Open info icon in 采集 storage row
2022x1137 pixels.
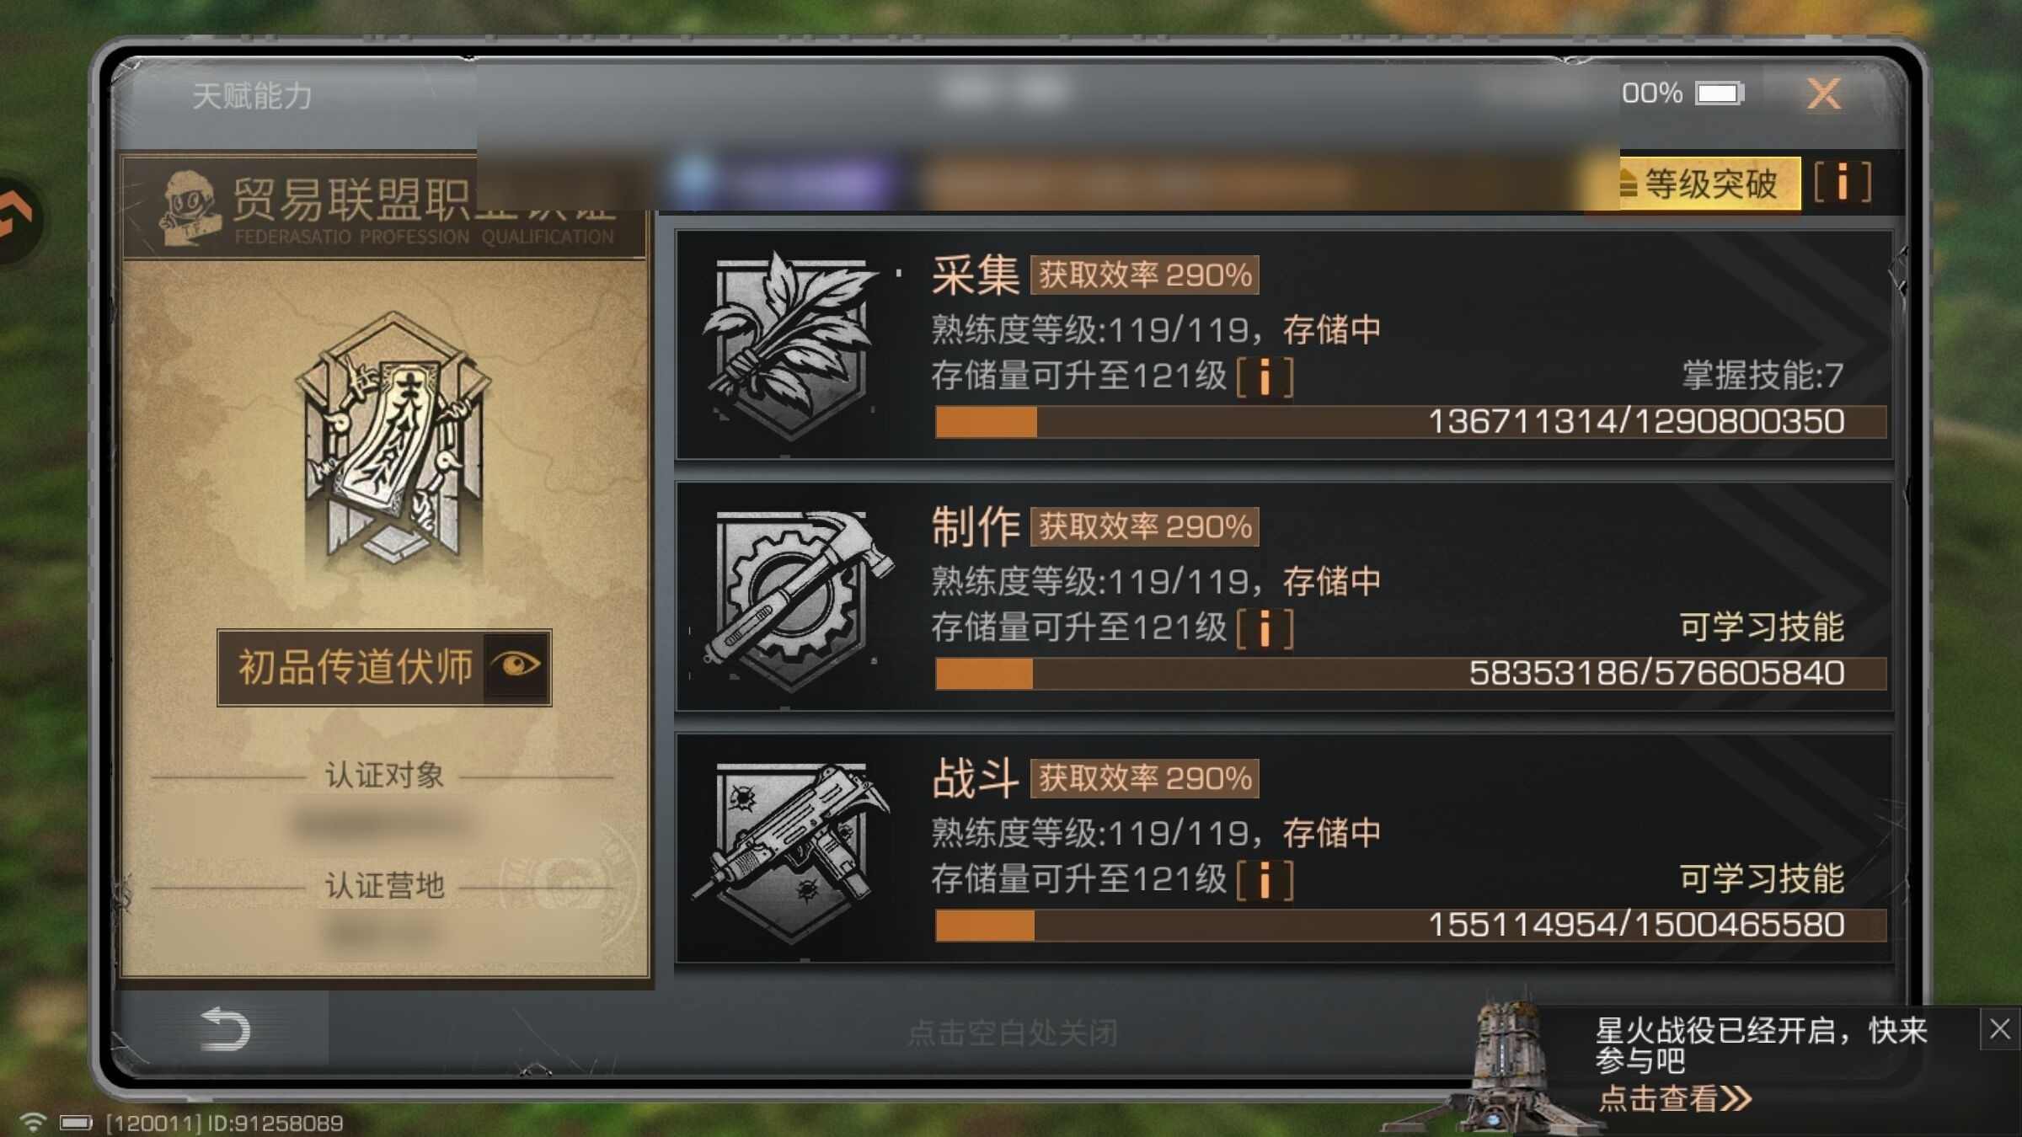(1265, 376)
